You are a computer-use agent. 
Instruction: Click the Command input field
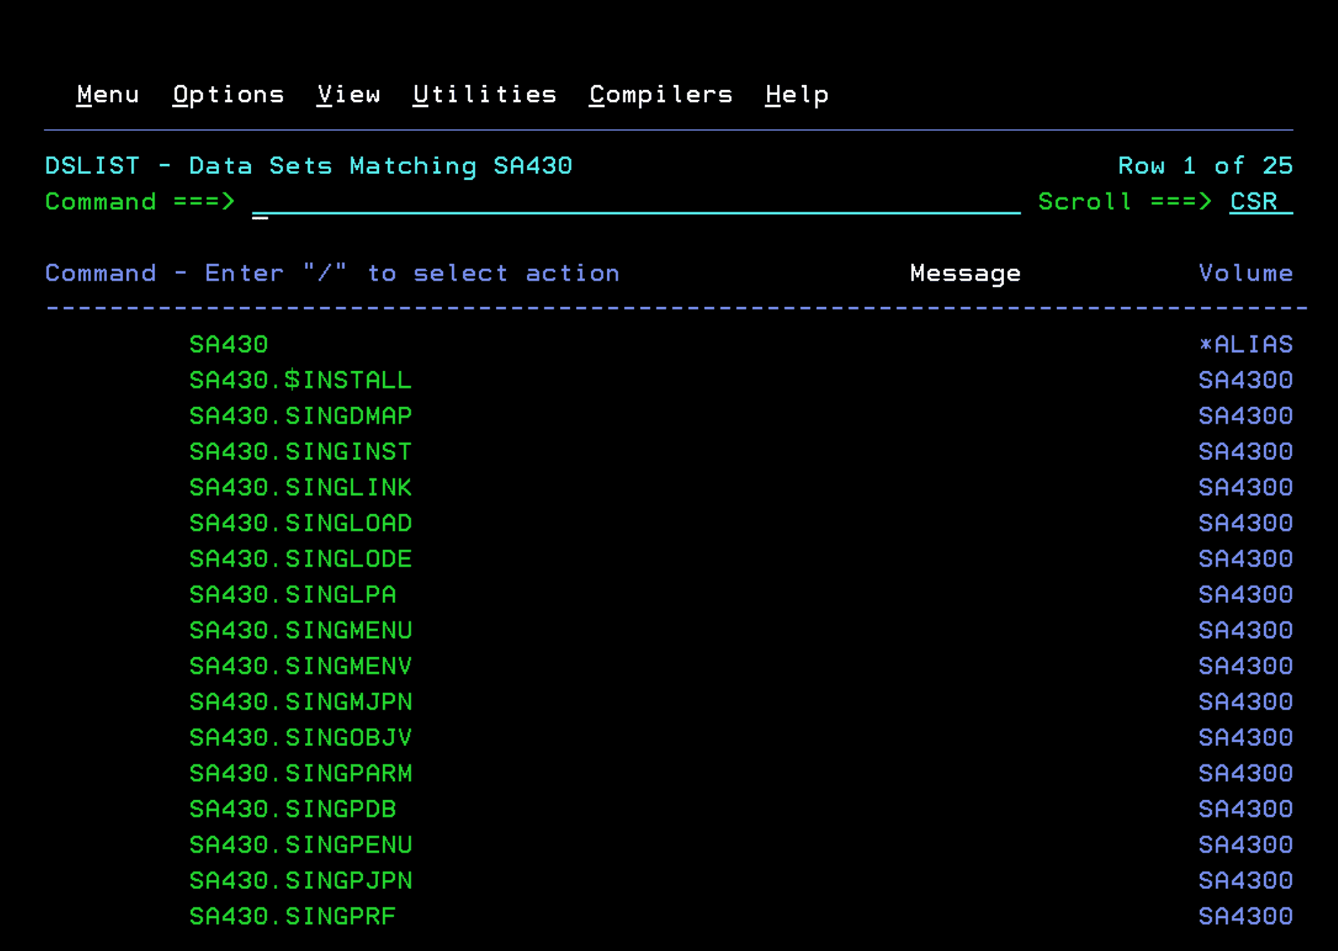click(635, 202)
